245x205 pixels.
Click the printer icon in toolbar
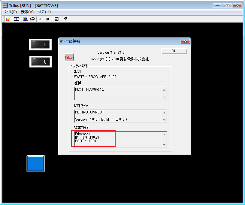point(32,19)
